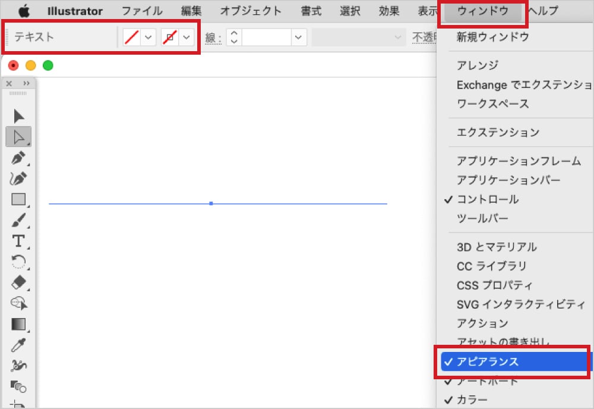
Task: Select the Direct Selection tool
Action: [18, 137]
